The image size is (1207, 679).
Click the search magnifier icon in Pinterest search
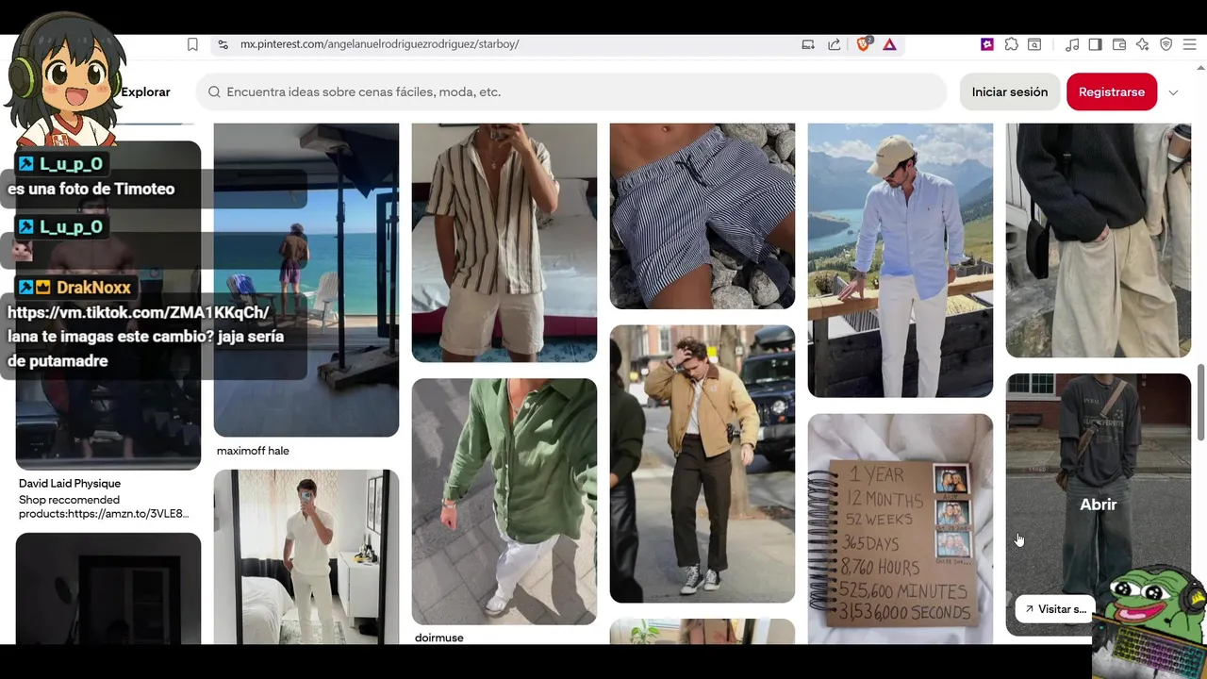(215, 91)
